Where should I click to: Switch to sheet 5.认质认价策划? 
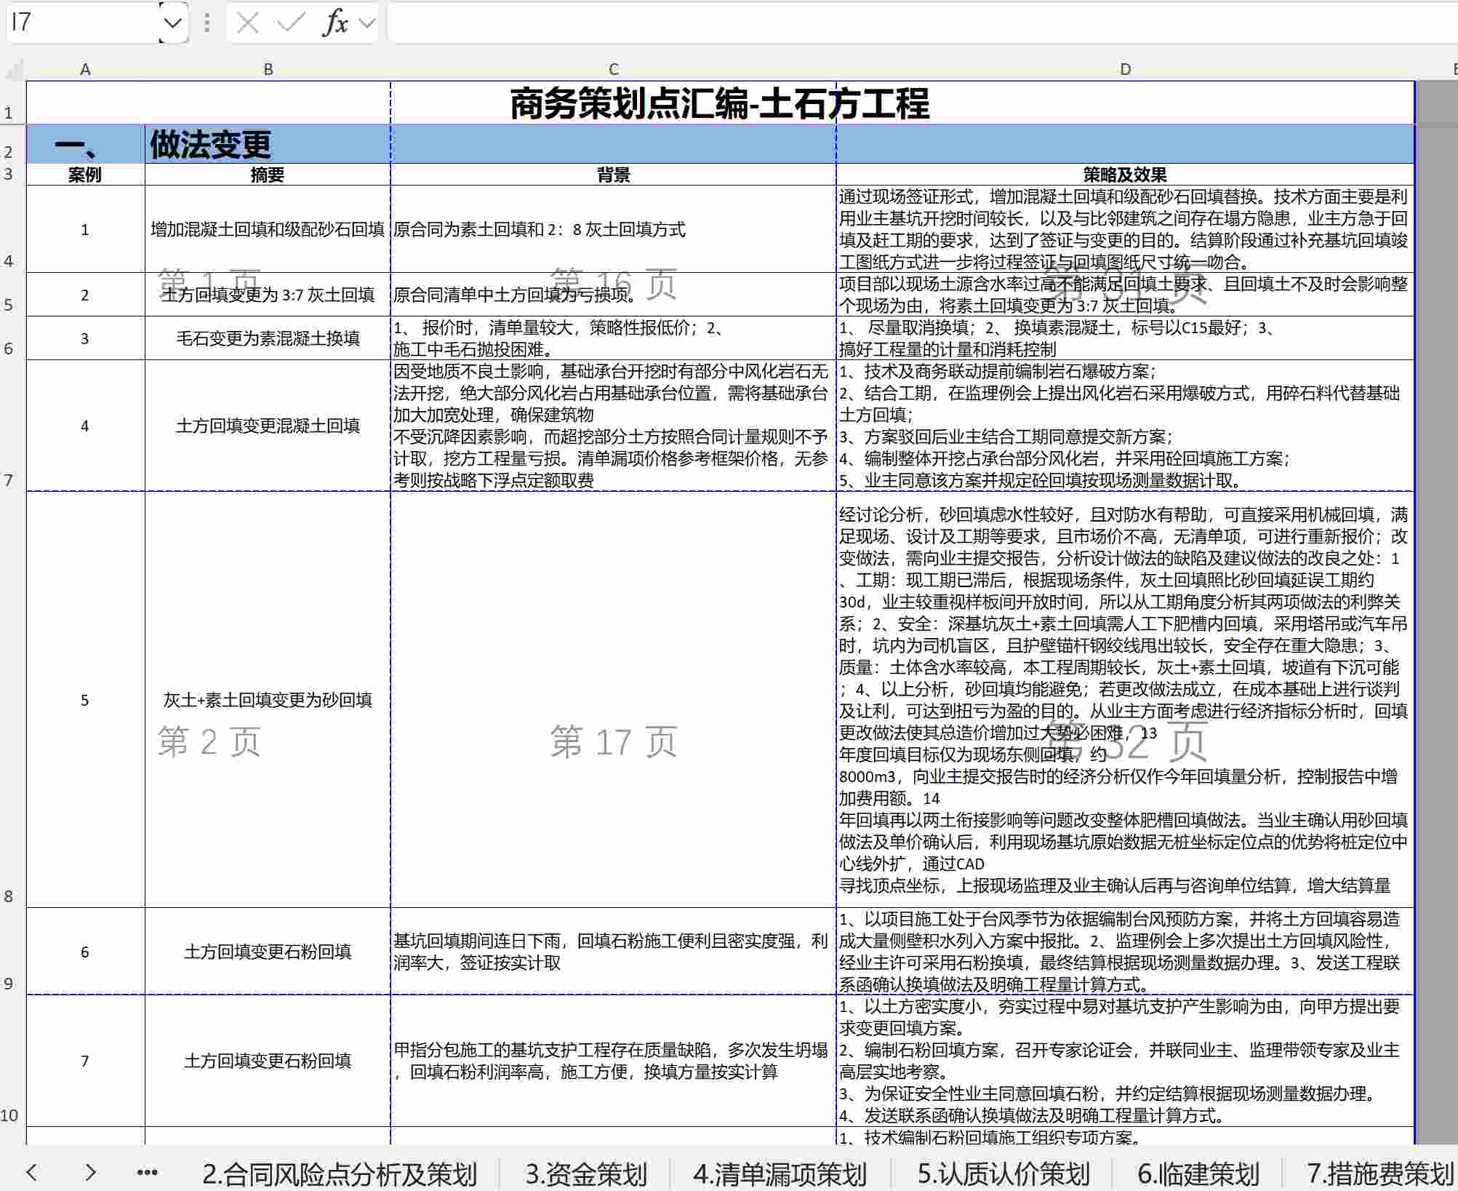click(x=1004, y=1174)
